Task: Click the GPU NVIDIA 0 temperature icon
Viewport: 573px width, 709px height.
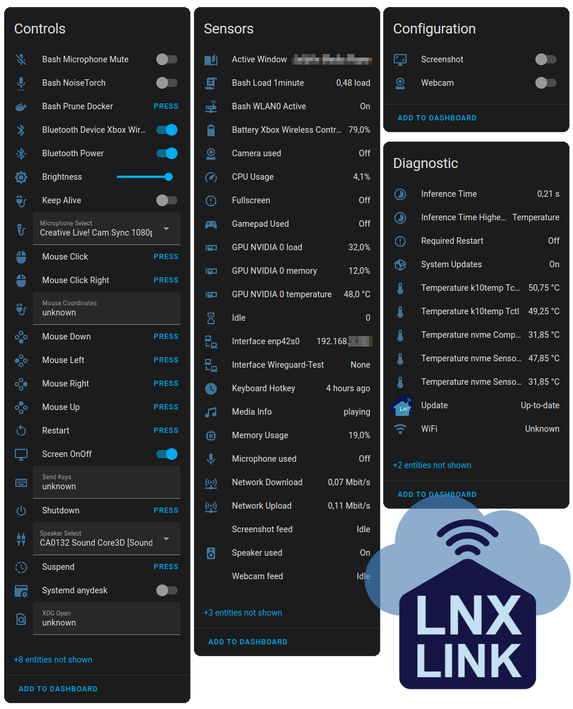Action: click(x=211, y=294)
